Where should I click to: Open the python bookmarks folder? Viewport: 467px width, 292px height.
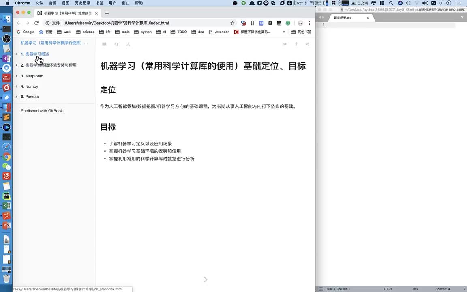click(143, 32)
